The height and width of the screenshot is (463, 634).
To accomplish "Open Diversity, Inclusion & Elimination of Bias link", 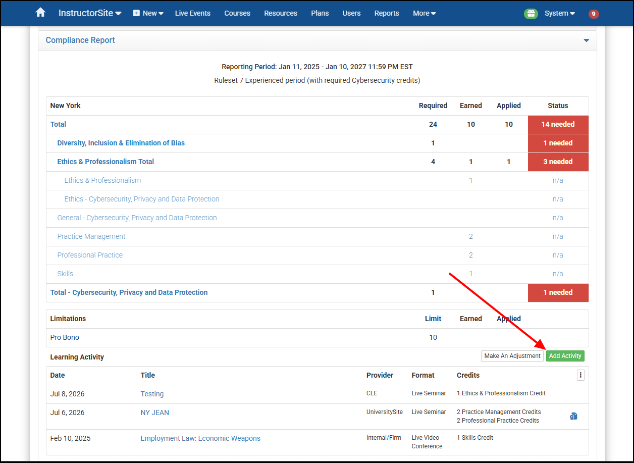I will [121, 143].
